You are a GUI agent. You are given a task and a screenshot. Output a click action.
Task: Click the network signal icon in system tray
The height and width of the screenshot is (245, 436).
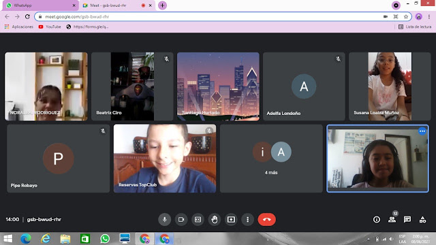click(x=384, y=239)
